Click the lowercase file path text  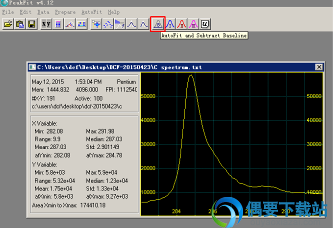click(x=77, y=106)
